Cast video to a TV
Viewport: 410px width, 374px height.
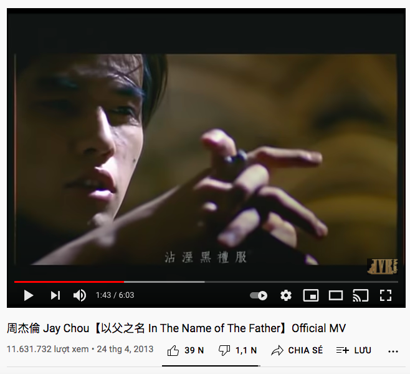tap(361, 295)
